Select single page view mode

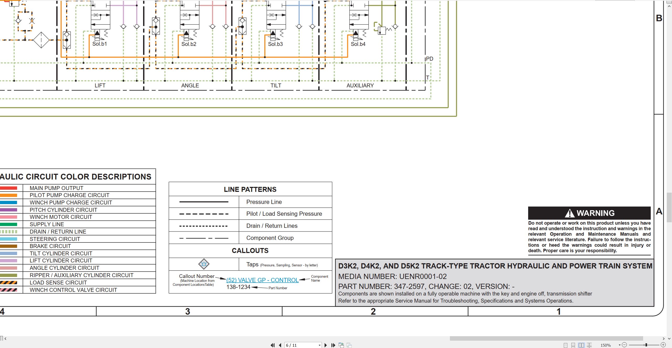coord(566,345)
